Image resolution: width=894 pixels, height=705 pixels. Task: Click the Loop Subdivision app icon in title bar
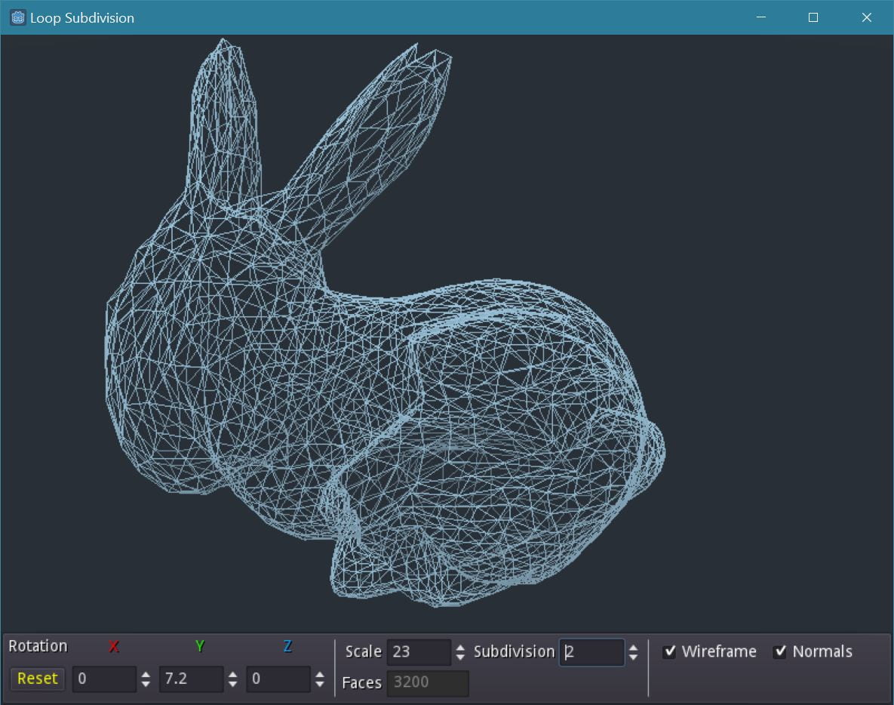tap(18, 17)
